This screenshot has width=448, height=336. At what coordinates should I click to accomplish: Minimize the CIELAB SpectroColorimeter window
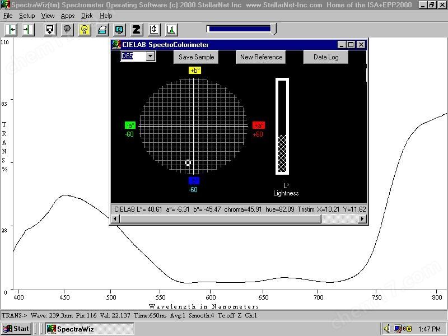point(342,45)
